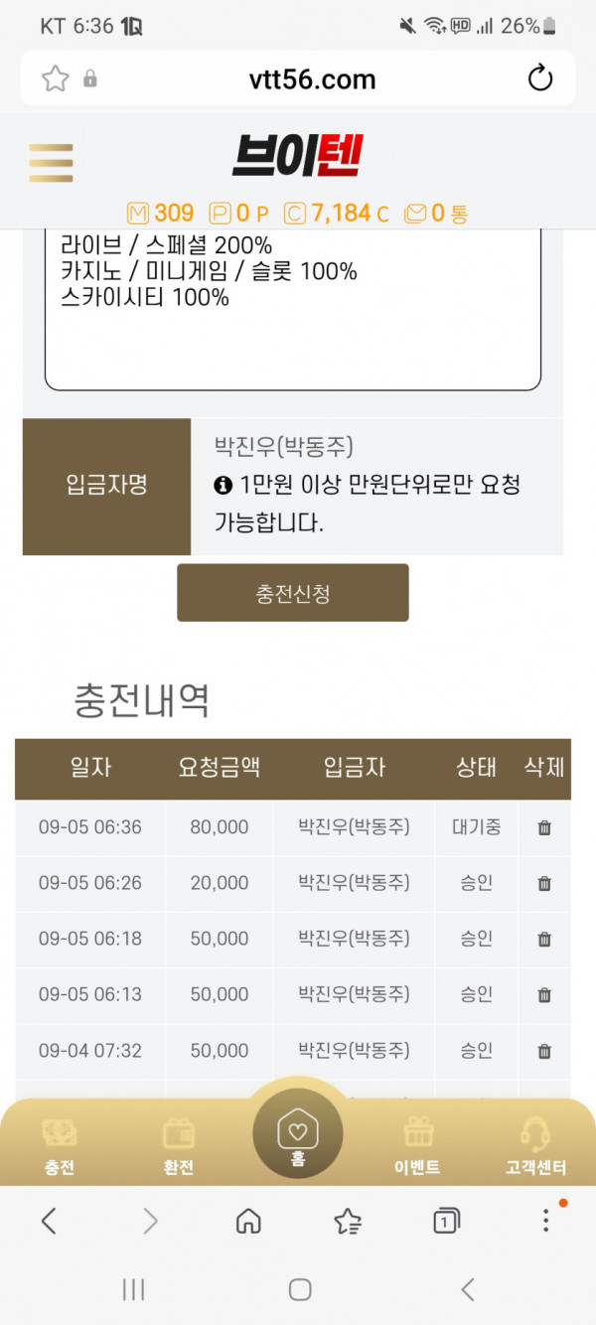Open the message inbox showing 0 통
The height and width of the screenshot is (1325, 596).
click(x=436, y=213)
